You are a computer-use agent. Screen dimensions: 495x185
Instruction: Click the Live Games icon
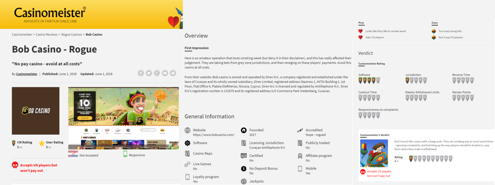tap(187, 164)
